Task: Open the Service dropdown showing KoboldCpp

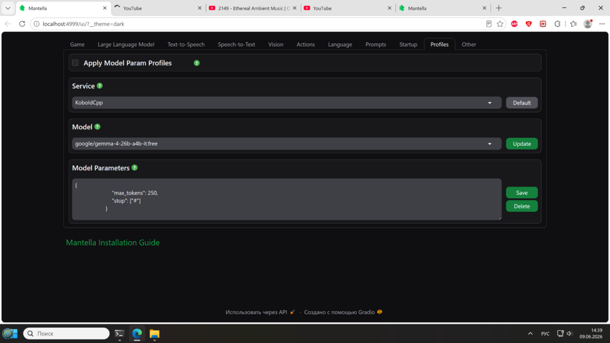Action: 287,103
